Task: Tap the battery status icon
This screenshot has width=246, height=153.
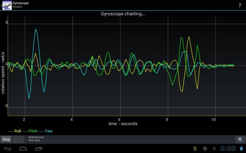Action: [241, 149]
